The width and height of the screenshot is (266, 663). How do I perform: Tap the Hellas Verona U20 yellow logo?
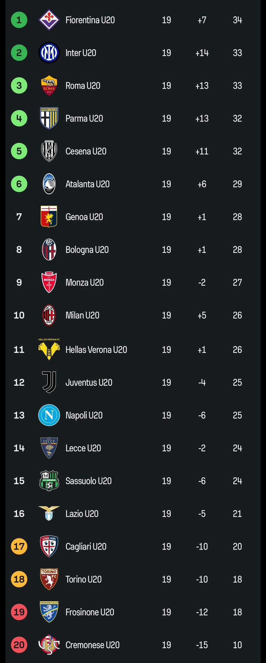pyautogui.click(x=49, y=350)
